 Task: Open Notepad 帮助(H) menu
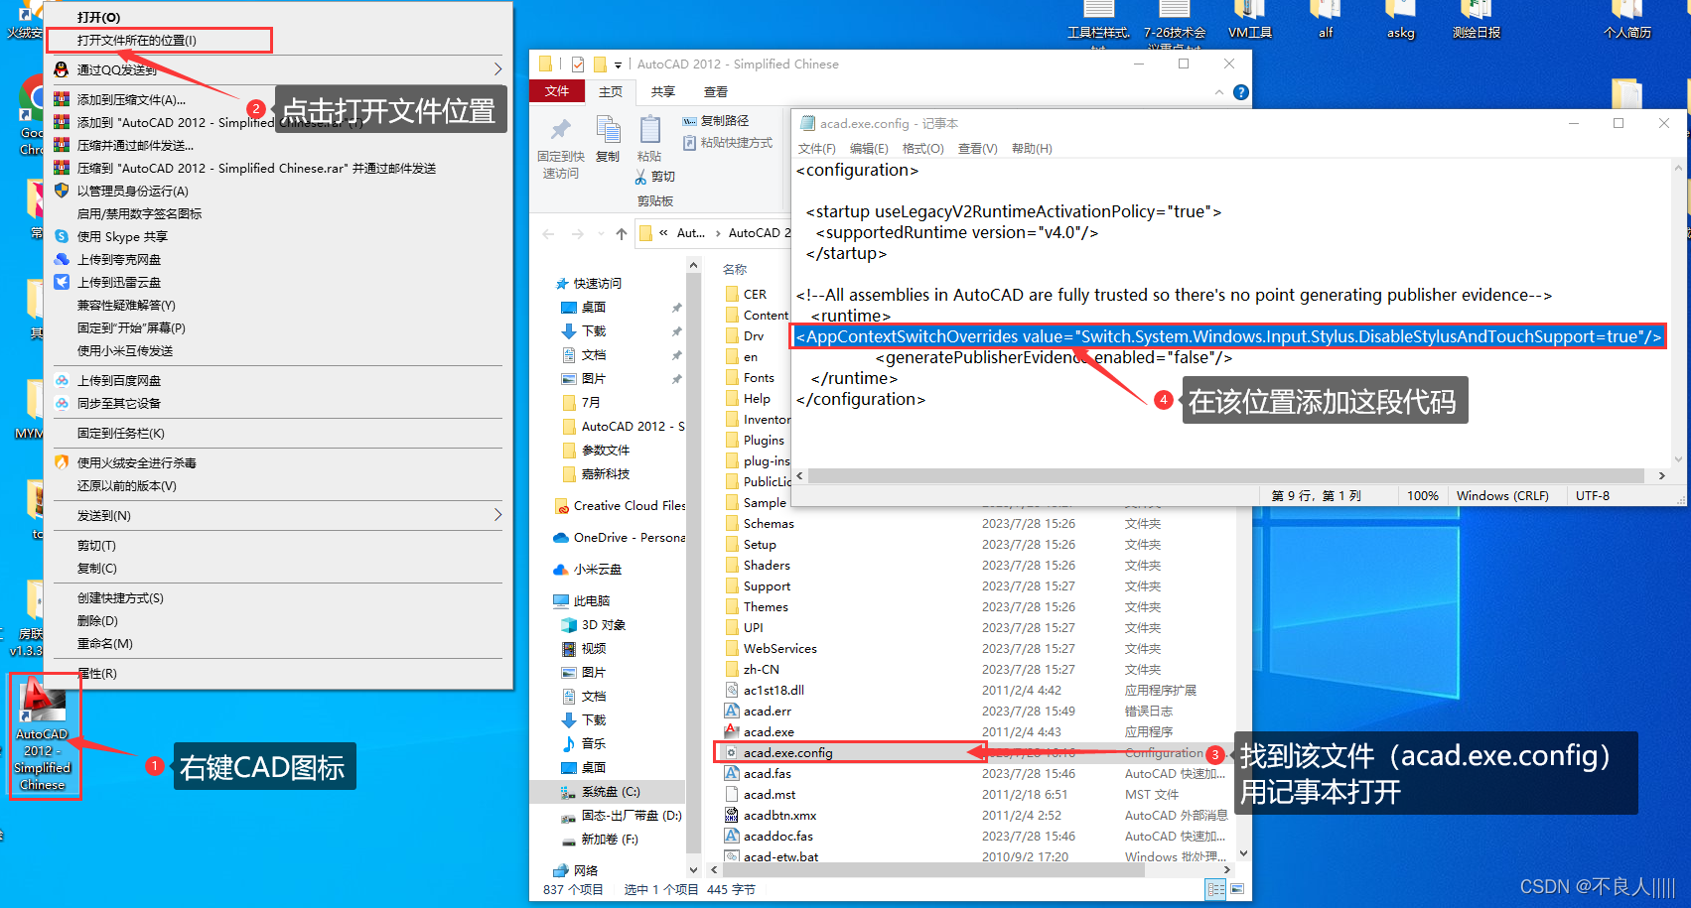1032,149
